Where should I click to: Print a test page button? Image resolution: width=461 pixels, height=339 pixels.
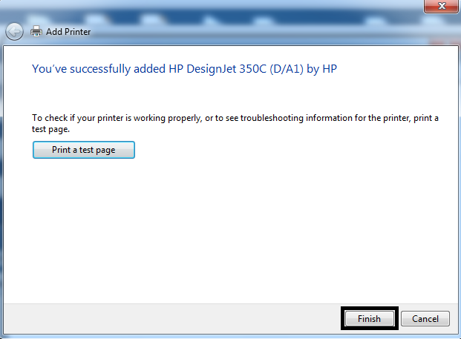[x=84, y=150]
